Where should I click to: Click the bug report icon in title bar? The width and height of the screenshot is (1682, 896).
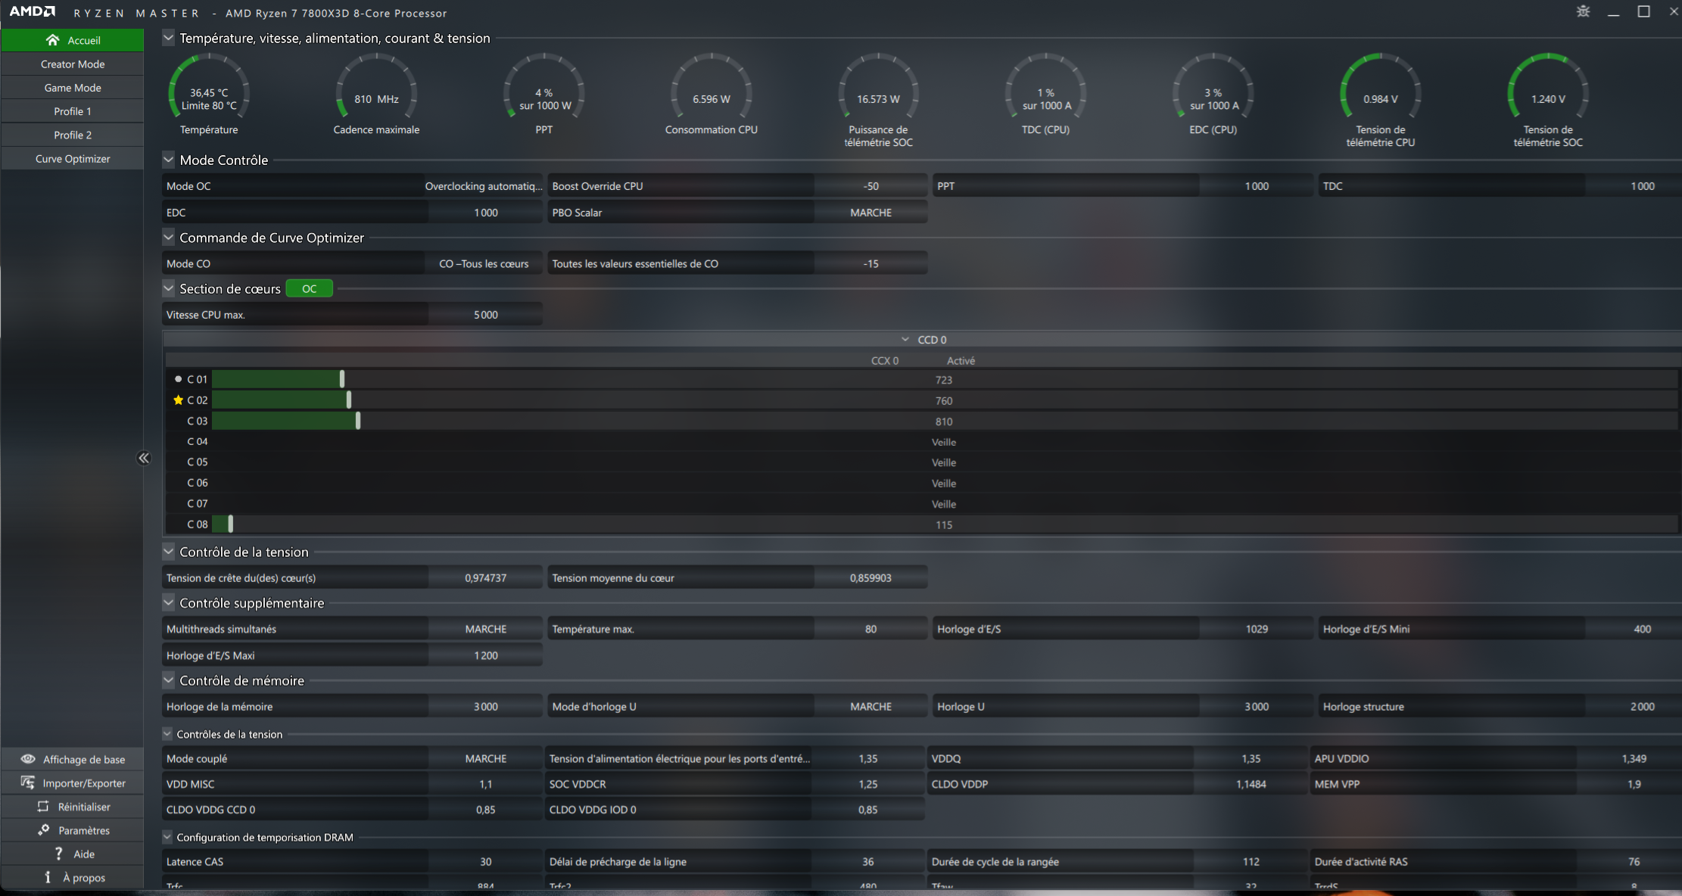click(x=1583, y=11)
